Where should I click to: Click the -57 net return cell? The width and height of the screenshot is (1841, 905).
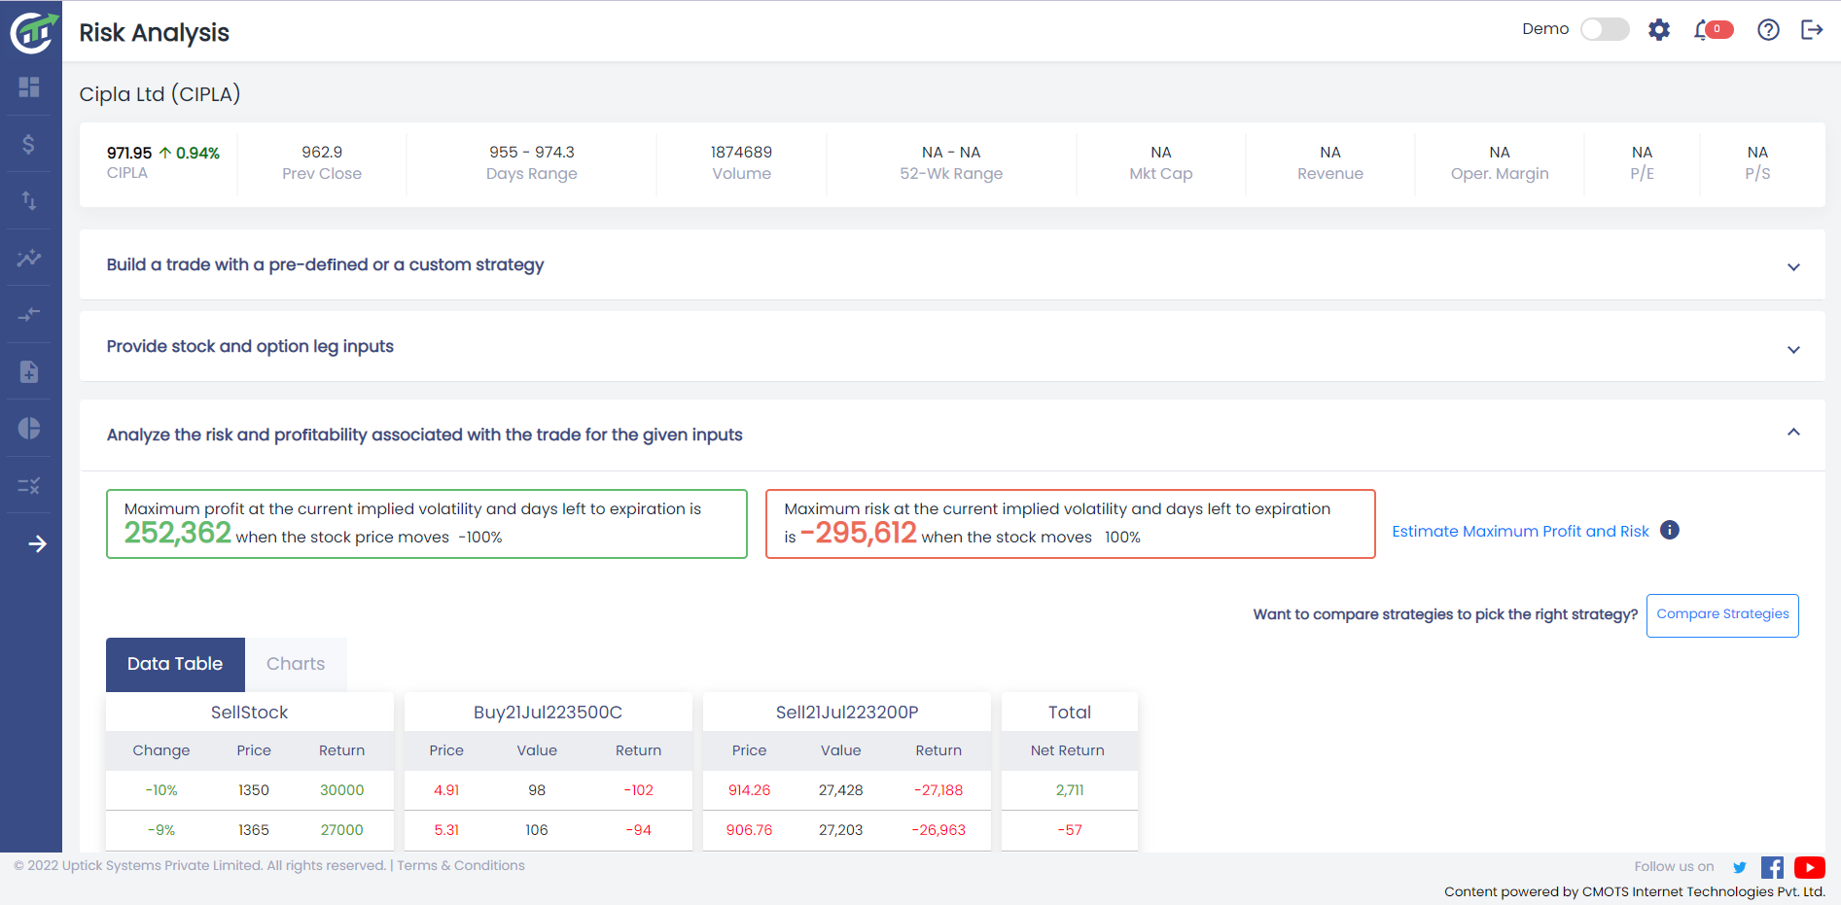1070,830
